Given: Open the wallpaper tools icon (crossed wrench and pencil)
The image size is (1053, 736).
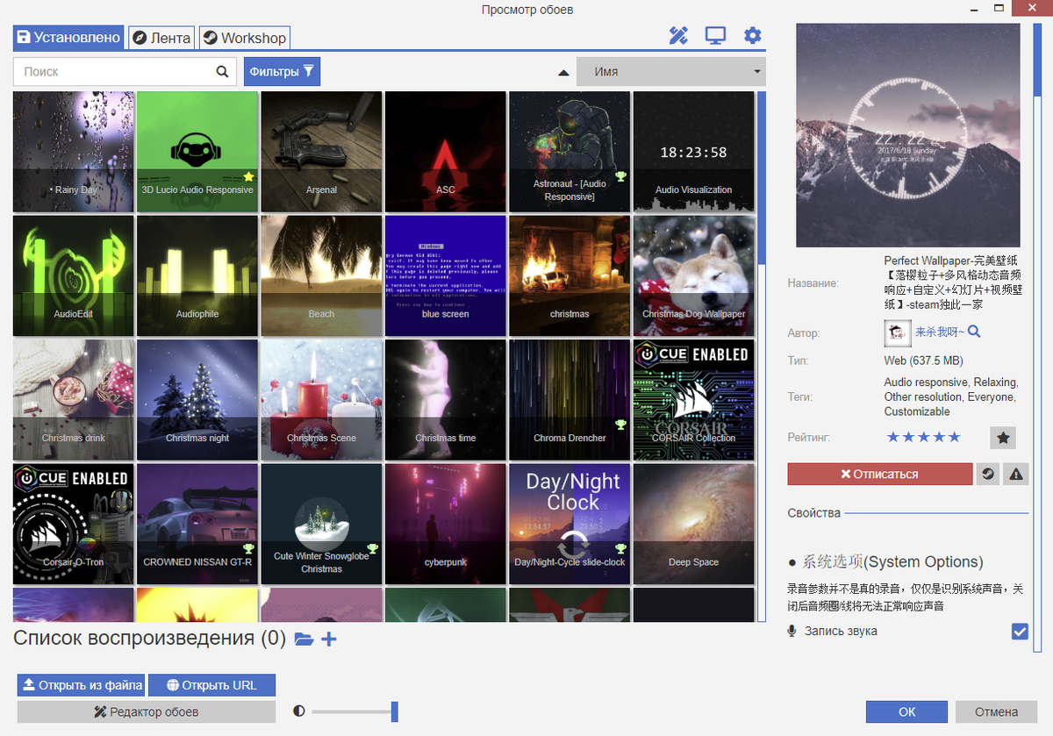Looking at the screenshot, I should 678,36.
